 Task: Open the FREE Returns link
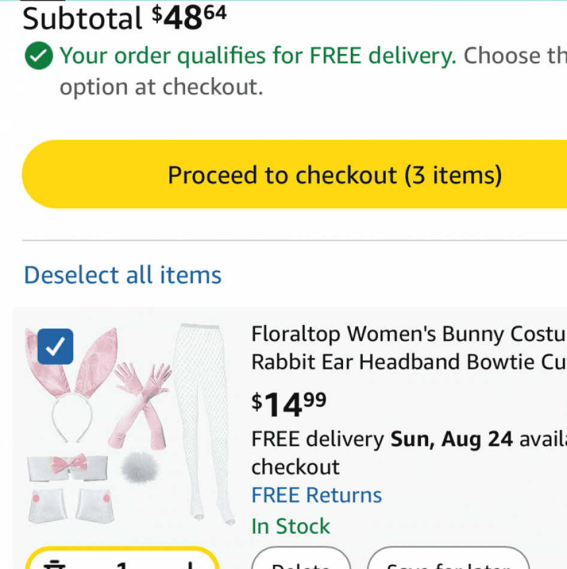tap(317, 495)
